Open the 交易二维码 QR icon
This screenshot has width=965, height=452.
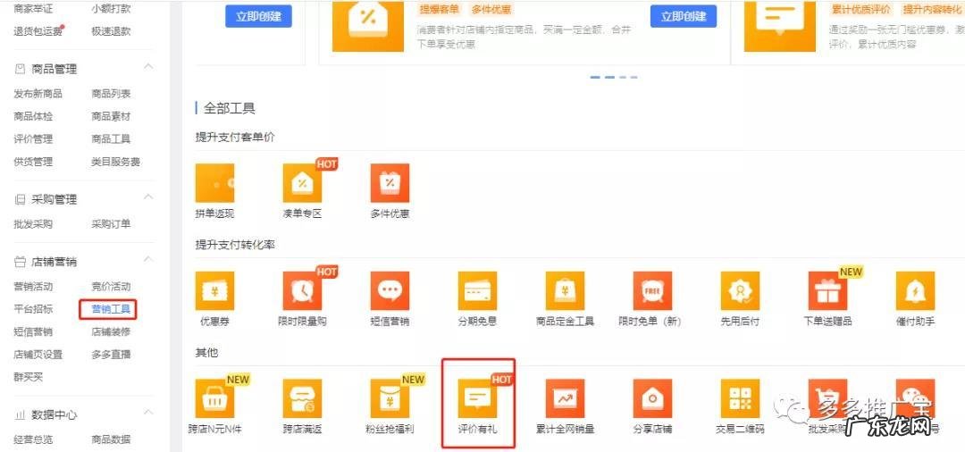tap(741, 398)
